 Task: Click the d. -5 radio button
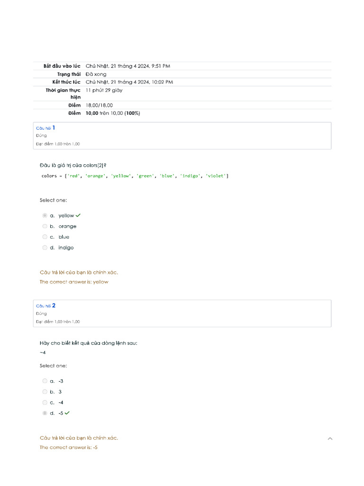[45, 413]
